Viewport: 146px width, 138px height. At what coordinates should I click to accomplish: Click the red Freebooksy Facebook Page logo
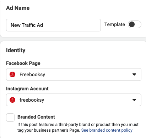(12, 74)
